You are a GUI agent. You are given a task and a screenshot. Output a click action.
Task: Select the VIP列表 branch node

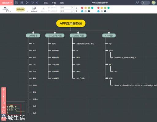[x=109, y=35]
